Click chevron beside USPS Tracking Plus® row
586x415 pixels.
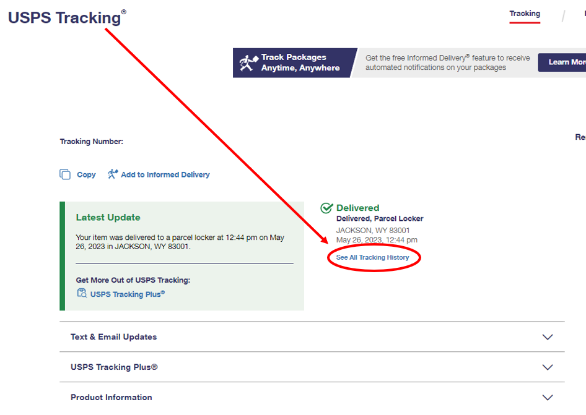(548, 367)
